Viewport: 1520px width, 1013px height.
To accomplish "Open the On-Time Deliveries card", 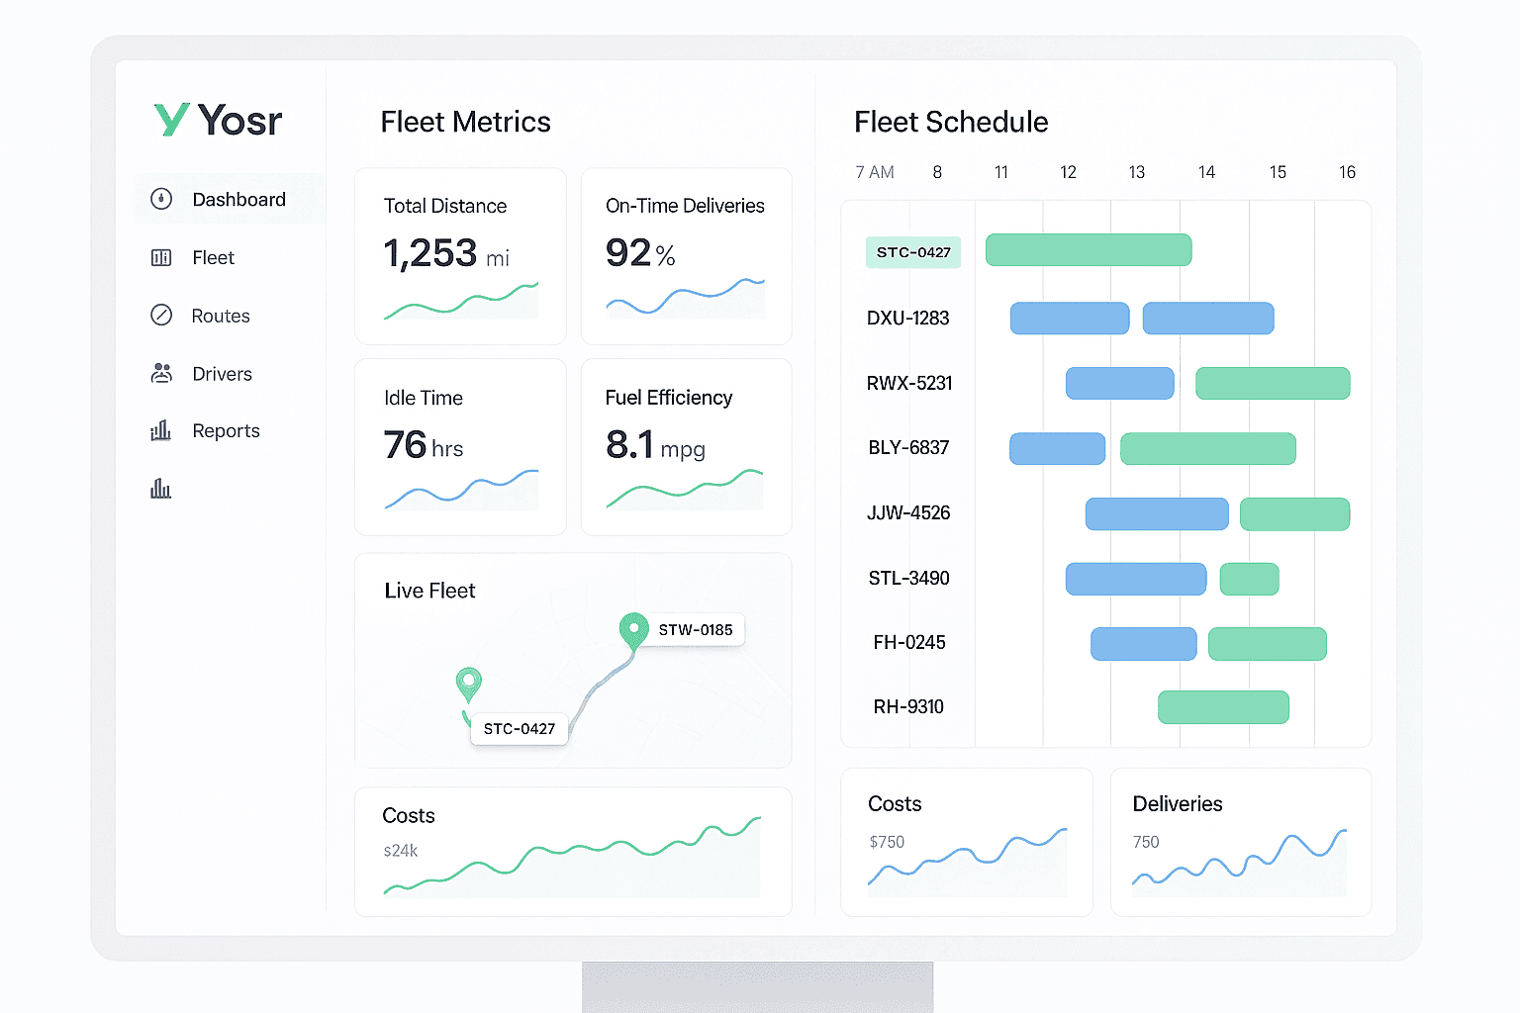I will click(686, 256).
